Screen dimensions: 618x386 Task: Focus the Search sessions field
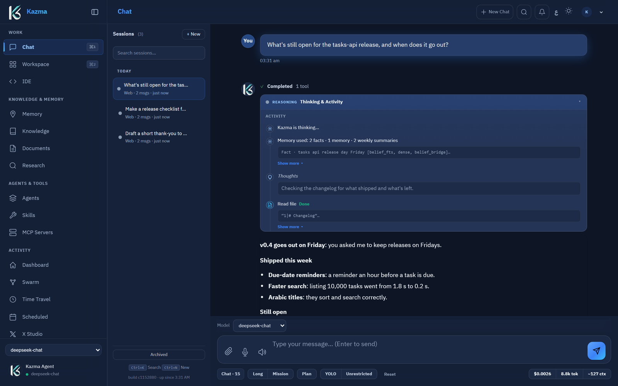(x=159, y=53)
